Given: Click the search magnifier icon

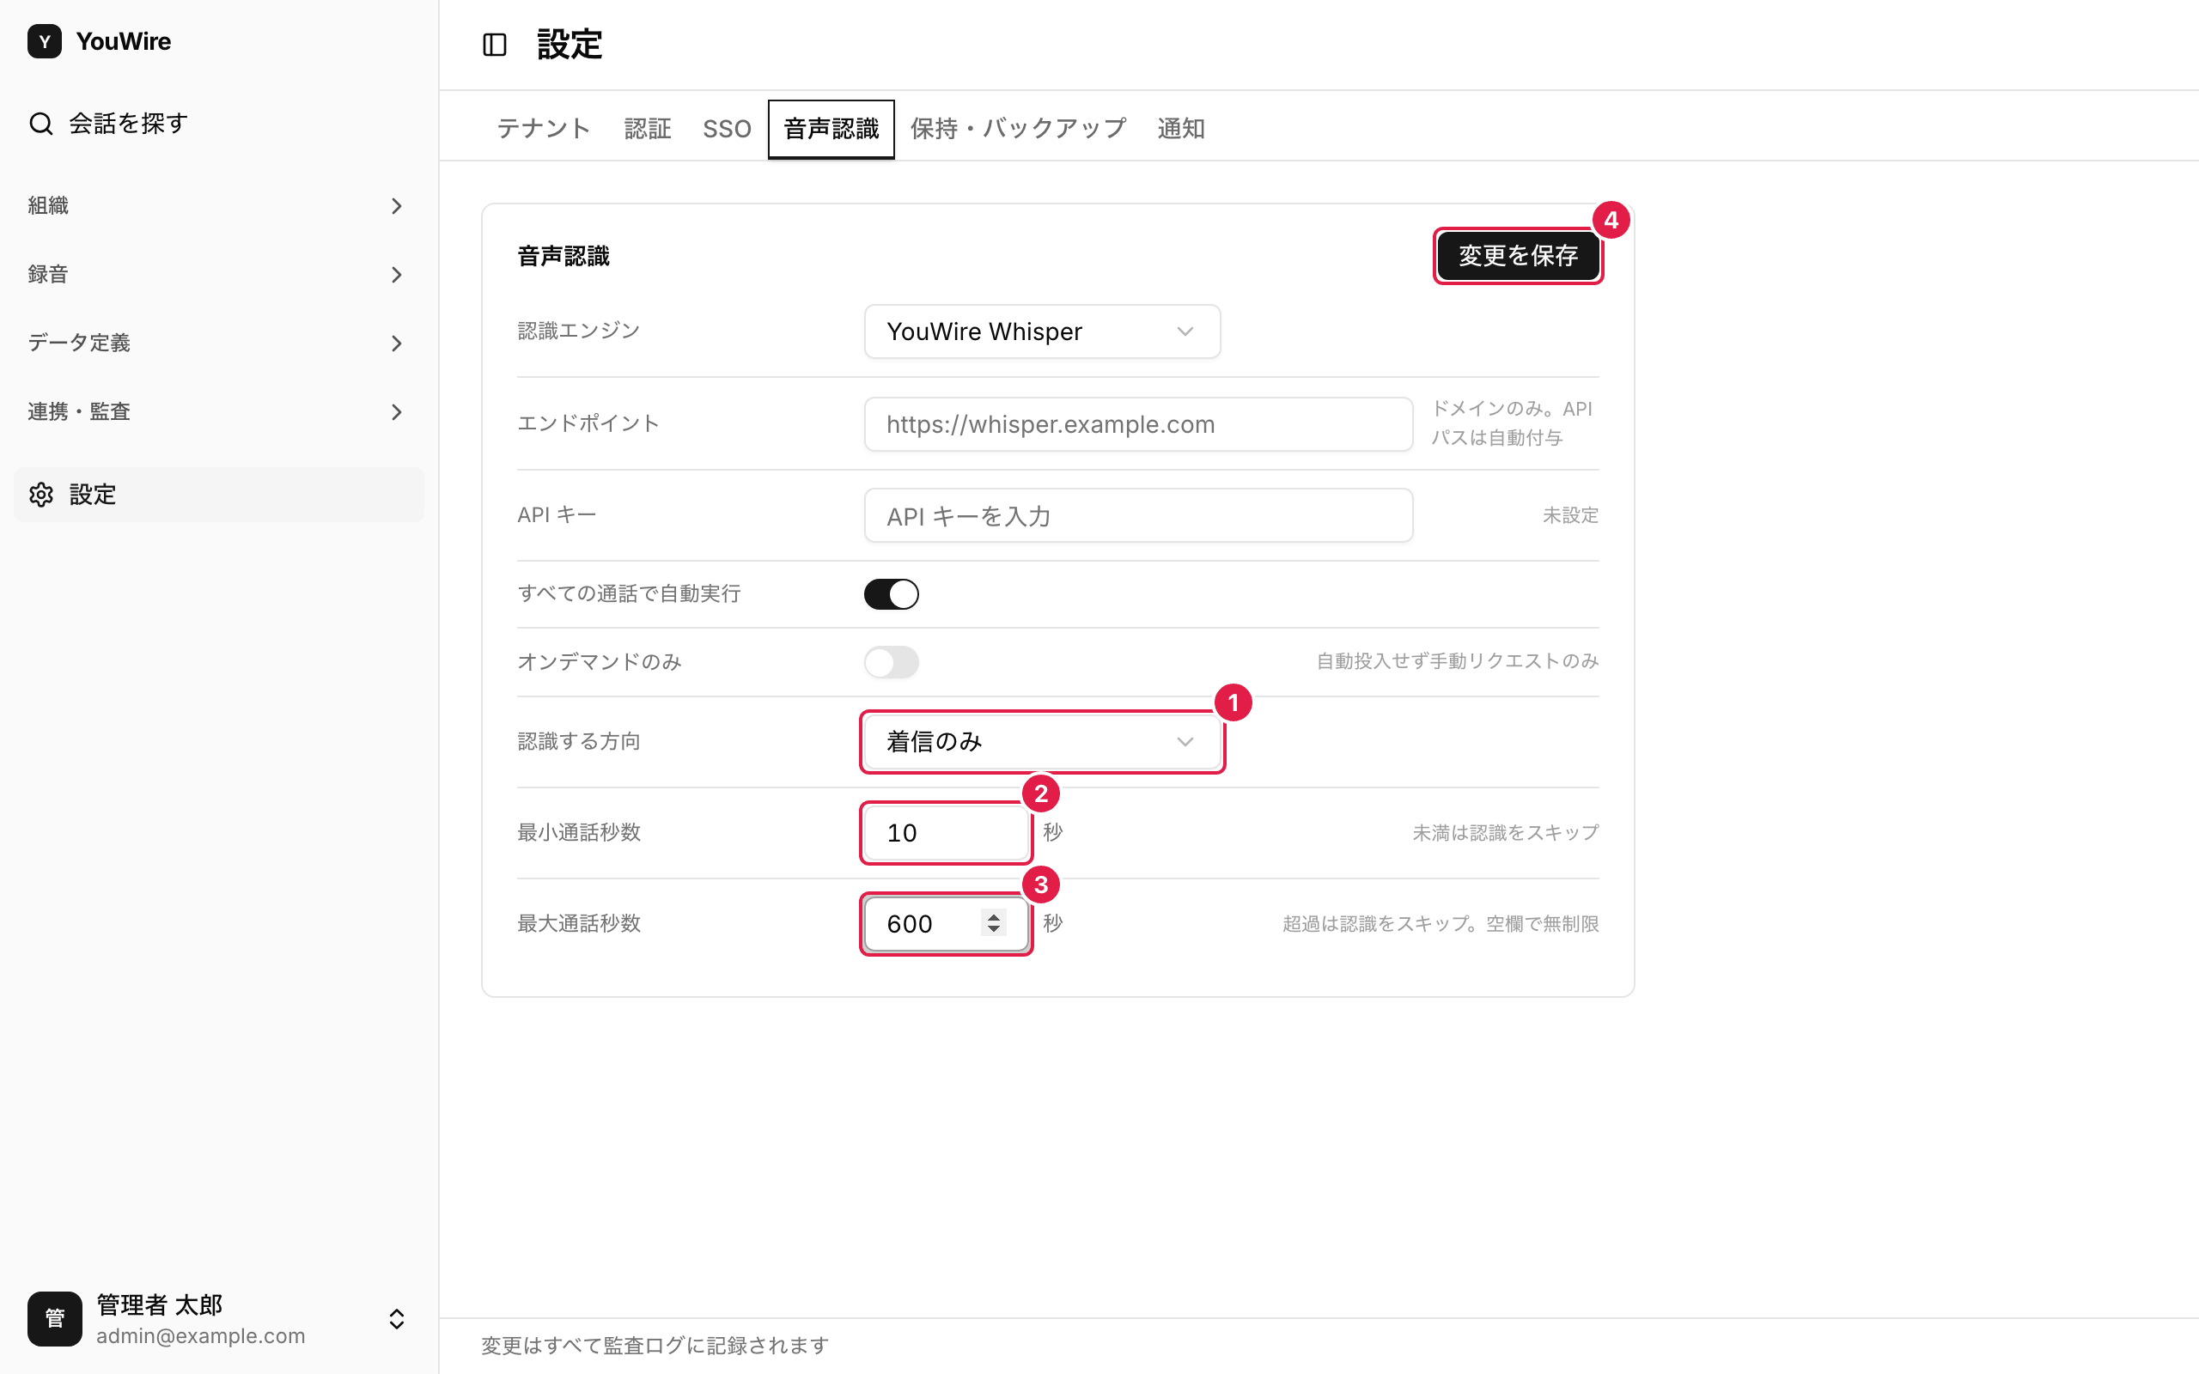Looking at the screenshot, I should click(41, 123).
